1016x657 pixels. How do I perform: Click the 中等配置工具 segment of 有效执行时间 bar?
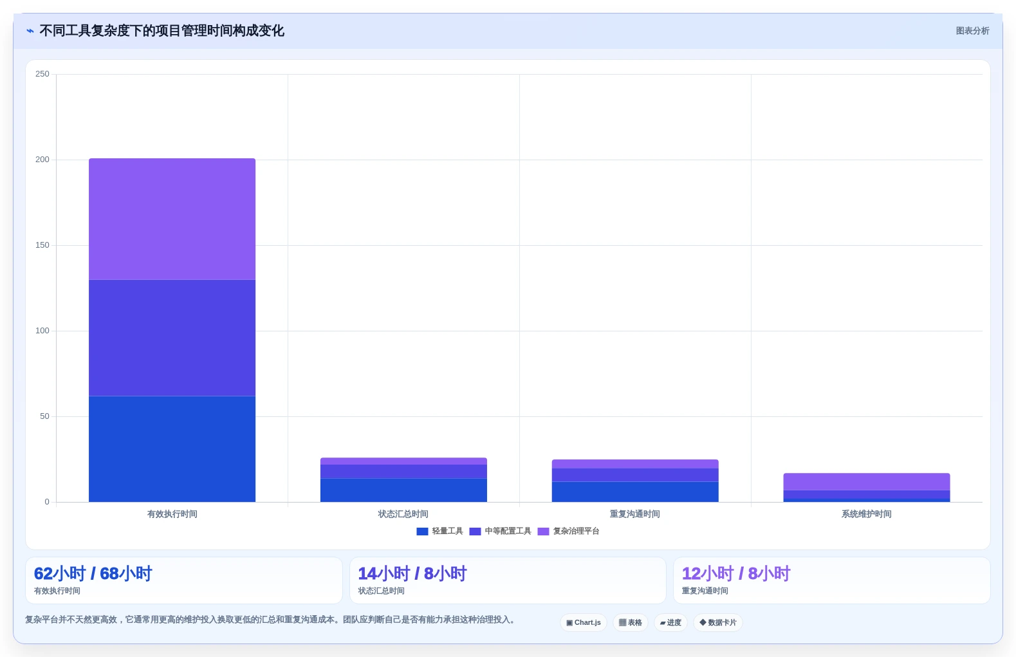pos(172,338)
